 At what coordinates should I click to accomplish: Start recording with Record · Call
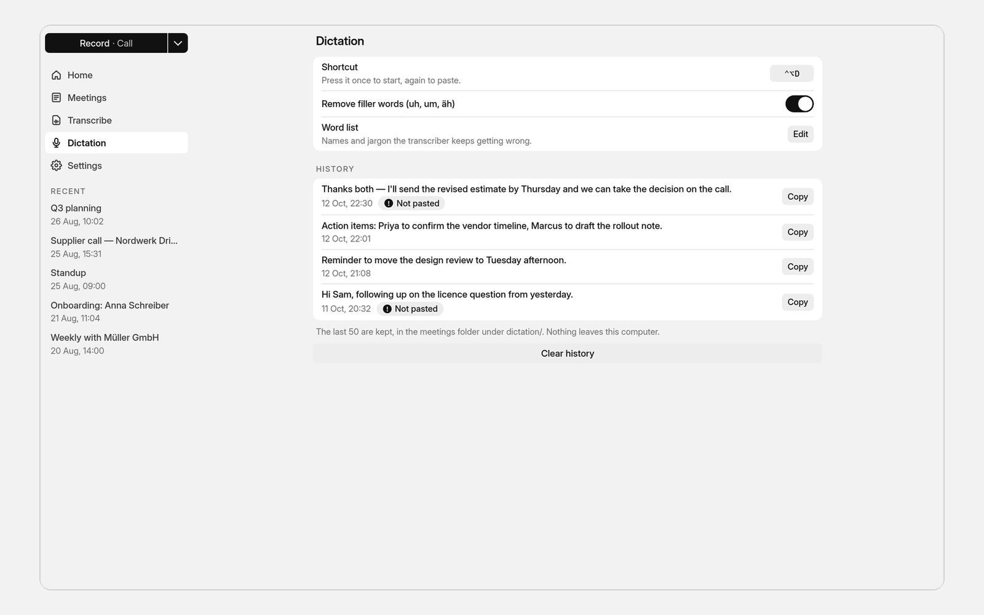[106, 43]
